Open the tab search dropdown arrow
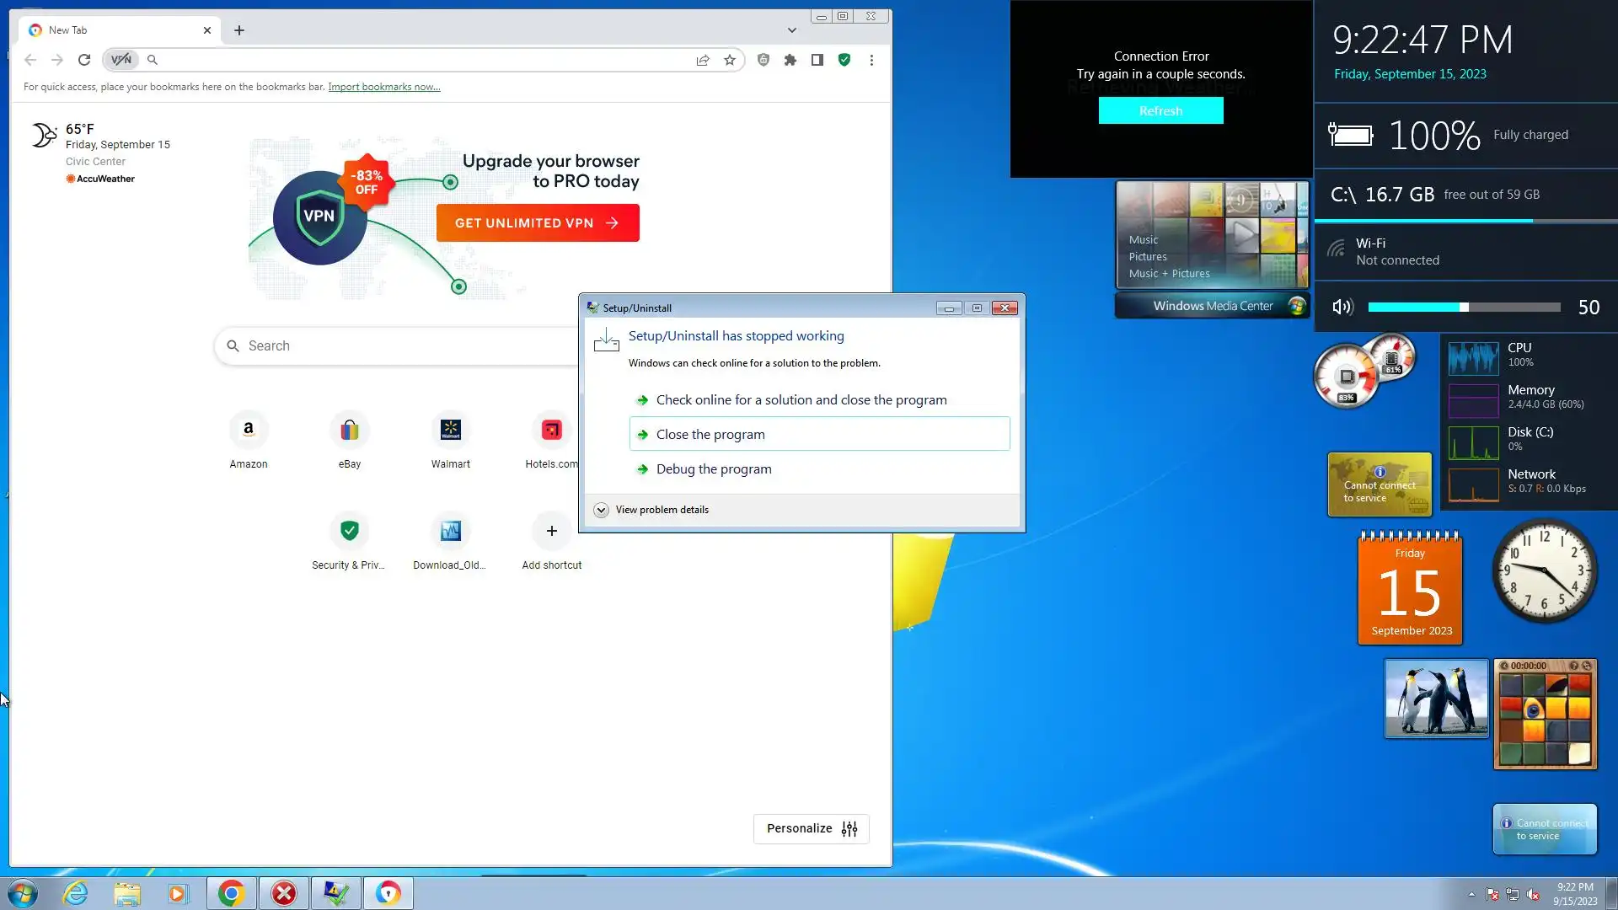The width and height of the screenshot is (1618, 910). click(x=791, y=30)
